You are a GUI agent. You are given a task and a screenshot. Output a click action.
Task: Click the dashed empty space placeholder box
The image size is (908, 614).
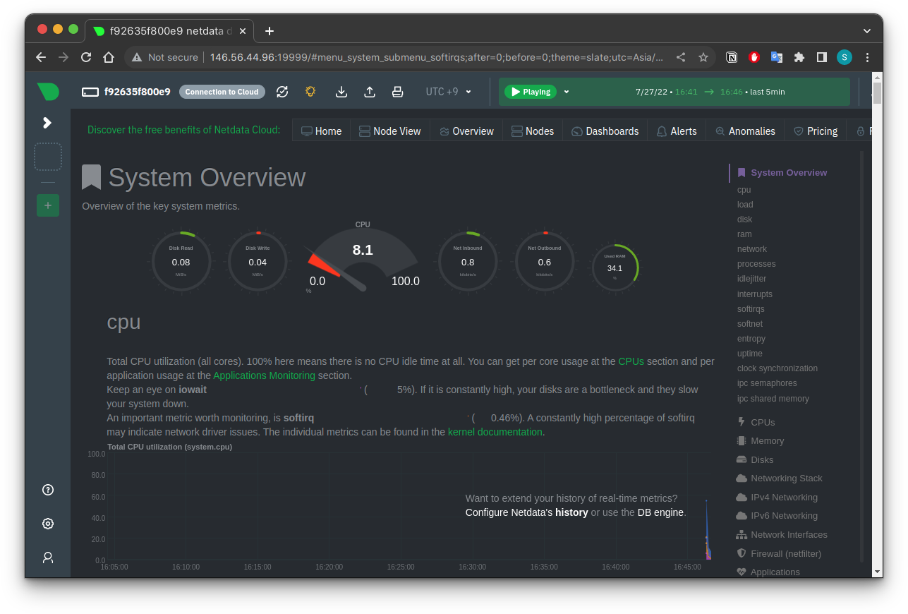(x=48, y=157)
